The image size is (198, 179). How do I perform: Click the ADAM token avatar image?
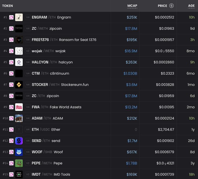[19, 118]
